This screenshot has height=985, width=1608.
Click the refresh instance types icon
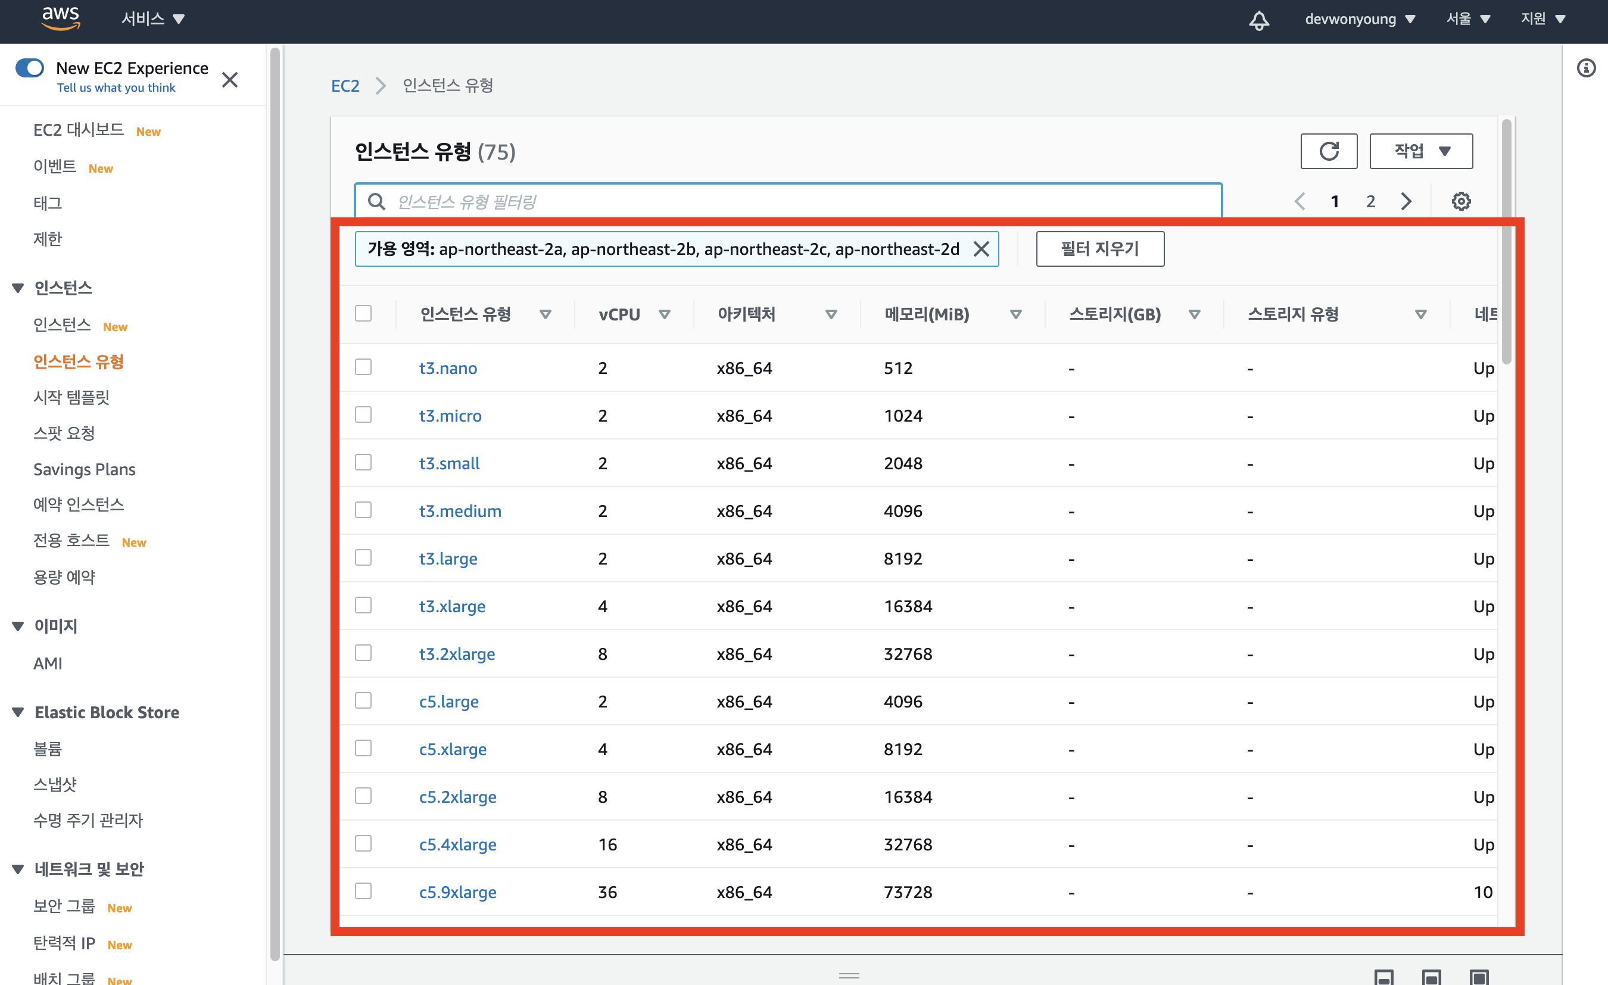tap(1328, 151)
